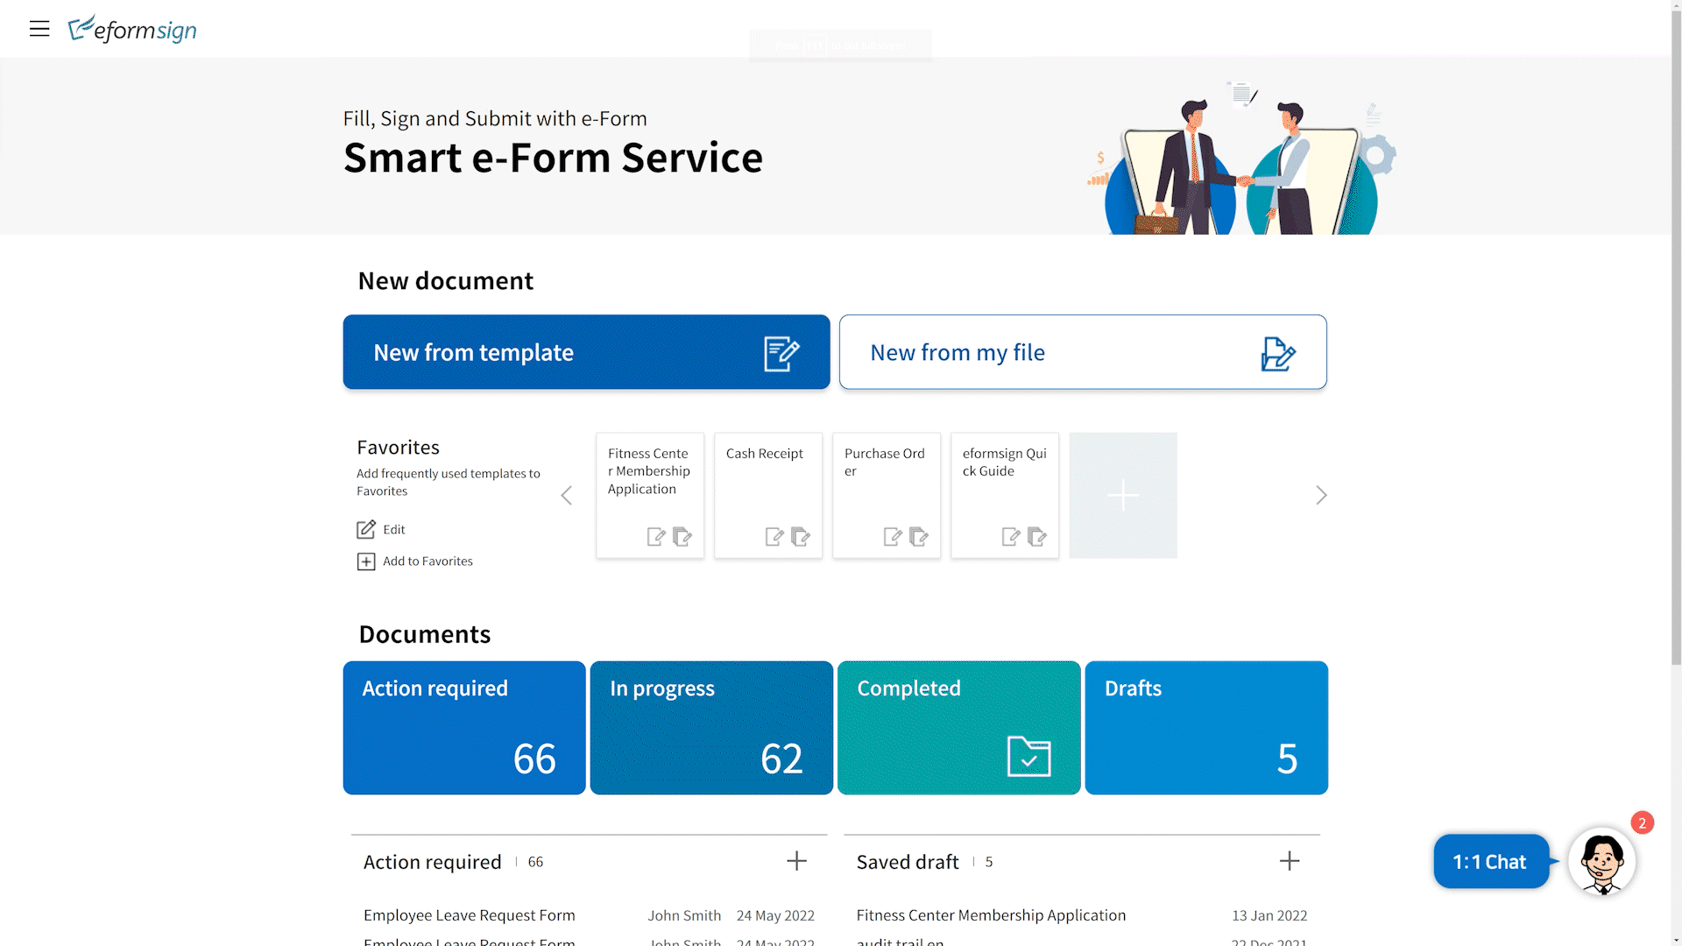Open the Purchase Order favorite card
The width and height of the screenshot is (1682, 946).
pyautogui.click(x=887, y=495)
